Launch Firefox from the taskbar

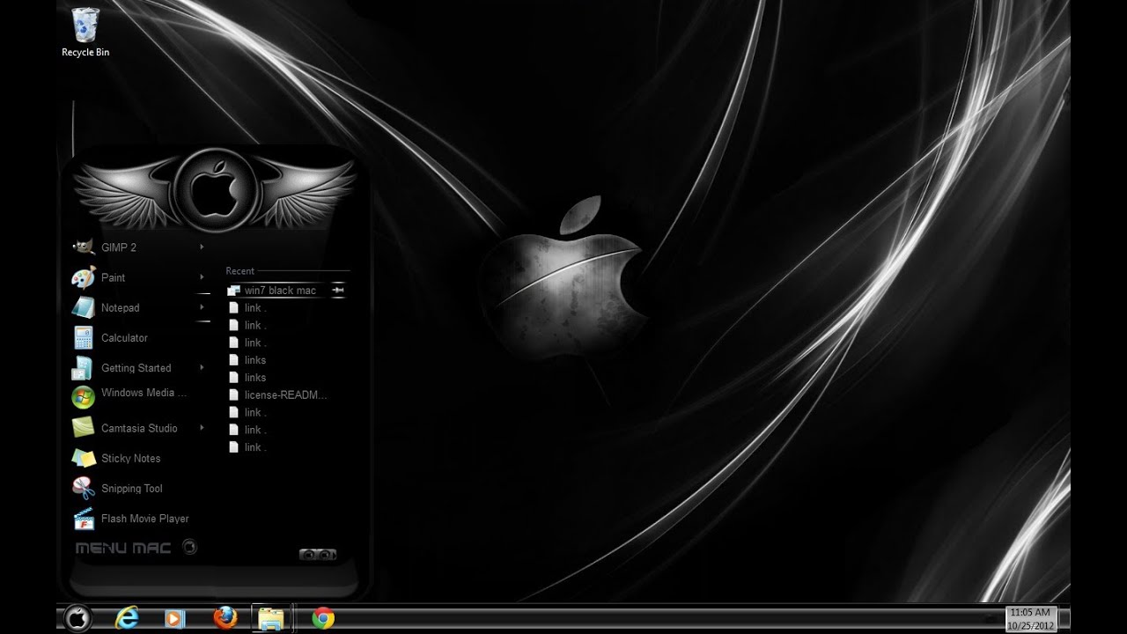225,618
